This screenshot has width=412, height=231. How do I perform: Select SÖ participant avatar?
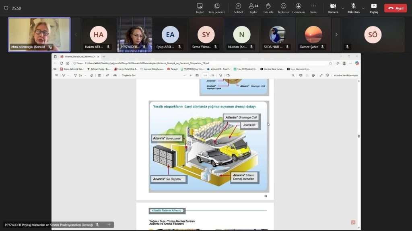pos(373,35)
